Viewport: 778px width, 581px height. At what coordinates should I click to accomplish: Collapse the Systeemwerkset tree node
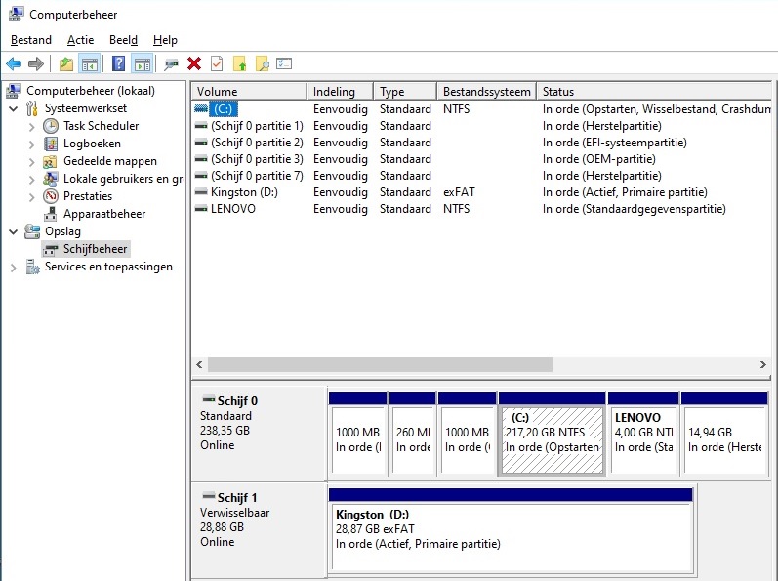pos(15,108)
